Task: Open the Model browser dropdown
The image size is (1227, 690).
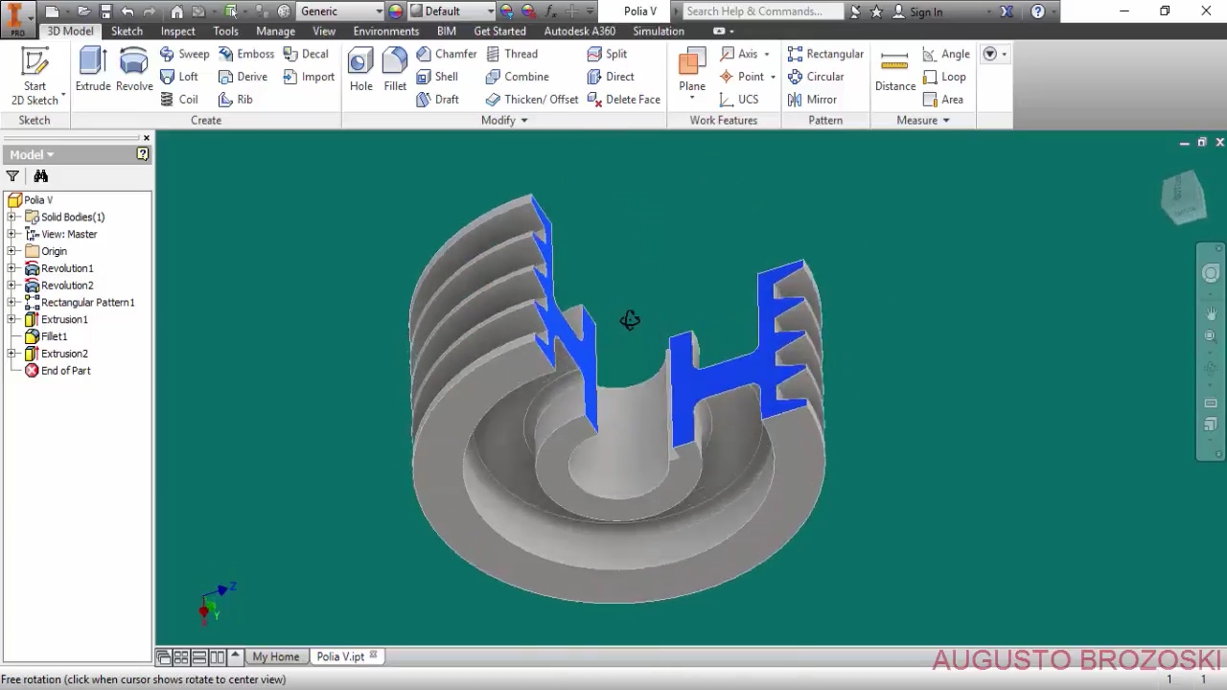Action: pyautogui.click(x=32, y=154)
